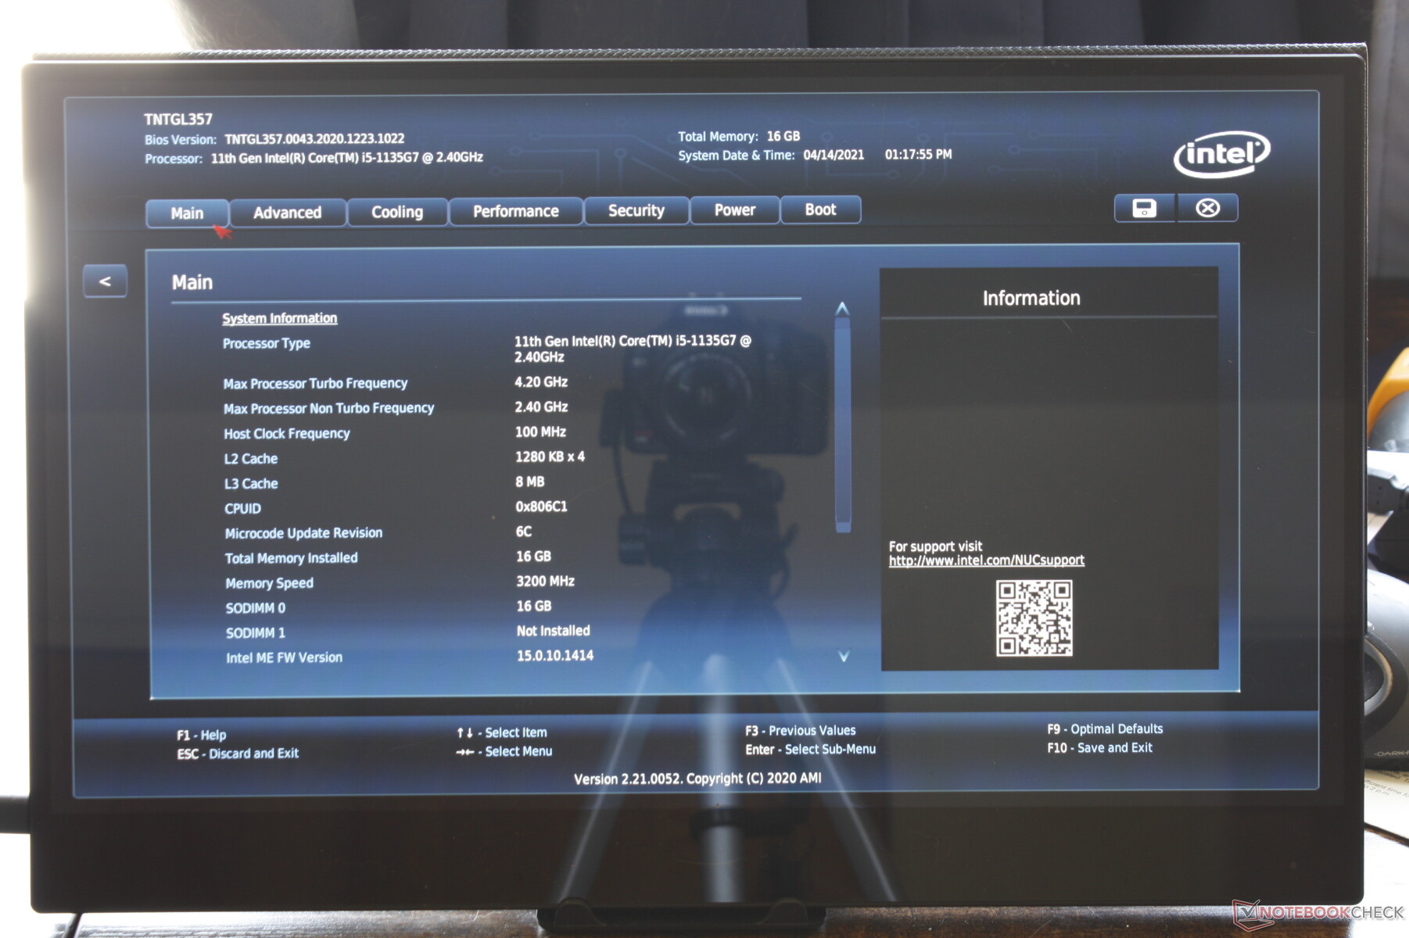Click the Information panel title
The image size is (1409, 938).
[1031, 298]
